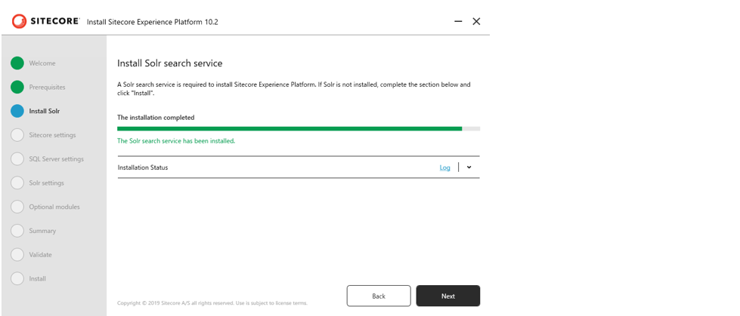Image resolution: width=740 pixels, height=316 pixels.
Task: Select the Welcome step label
Action: (x=42, y=63)
